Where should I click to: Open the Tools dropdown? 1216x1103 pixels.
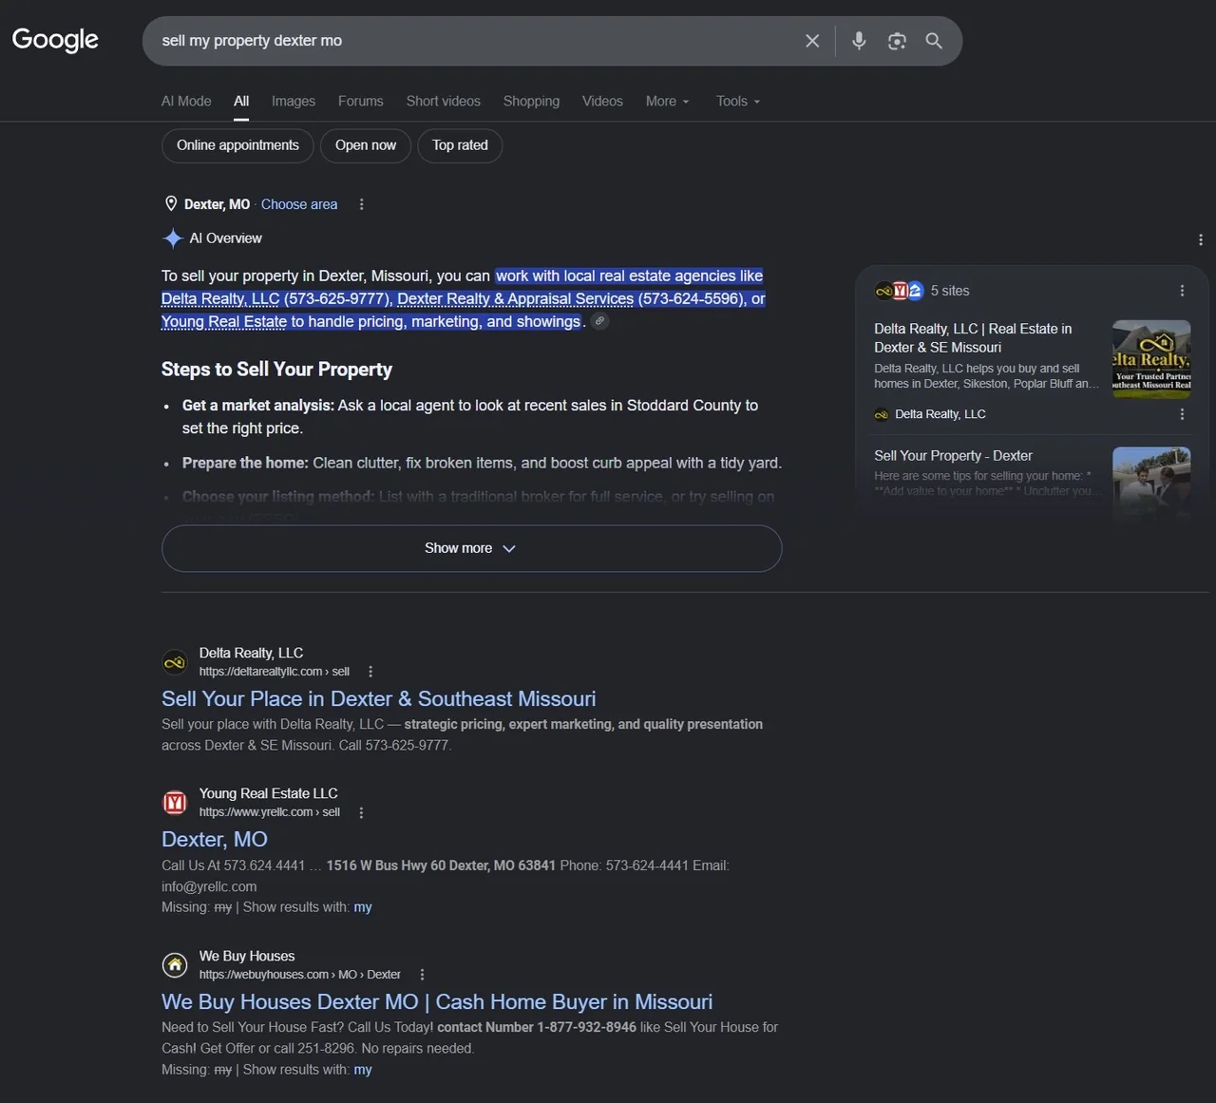pyautogui.click(x=738, y=101)
